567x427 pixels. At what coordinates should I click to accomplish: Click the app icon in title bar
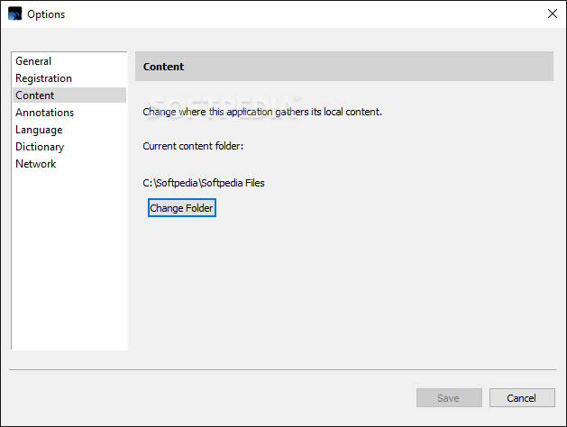[14, 14]
